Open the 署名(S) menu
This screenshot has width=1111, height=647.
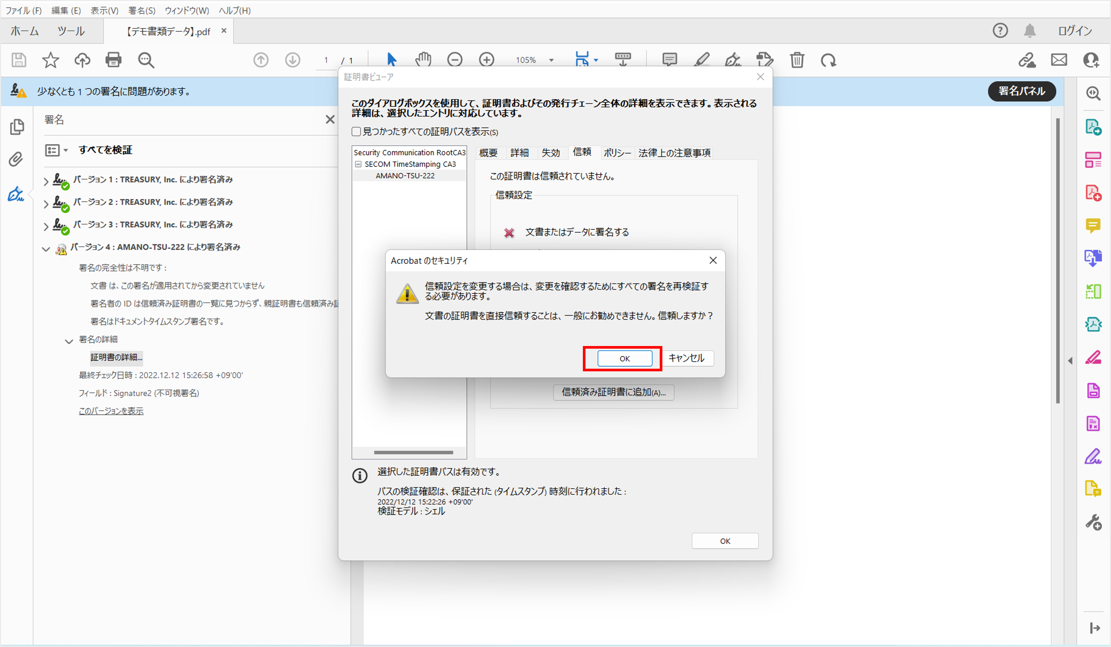(x=142, y=11)
